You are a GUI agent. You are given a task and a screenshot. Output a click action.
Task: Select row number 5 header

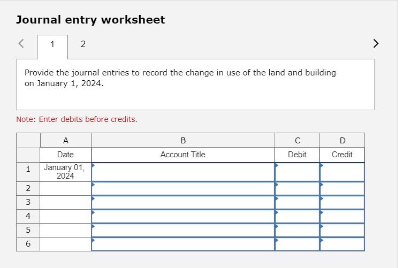click(x=28, y=230)
